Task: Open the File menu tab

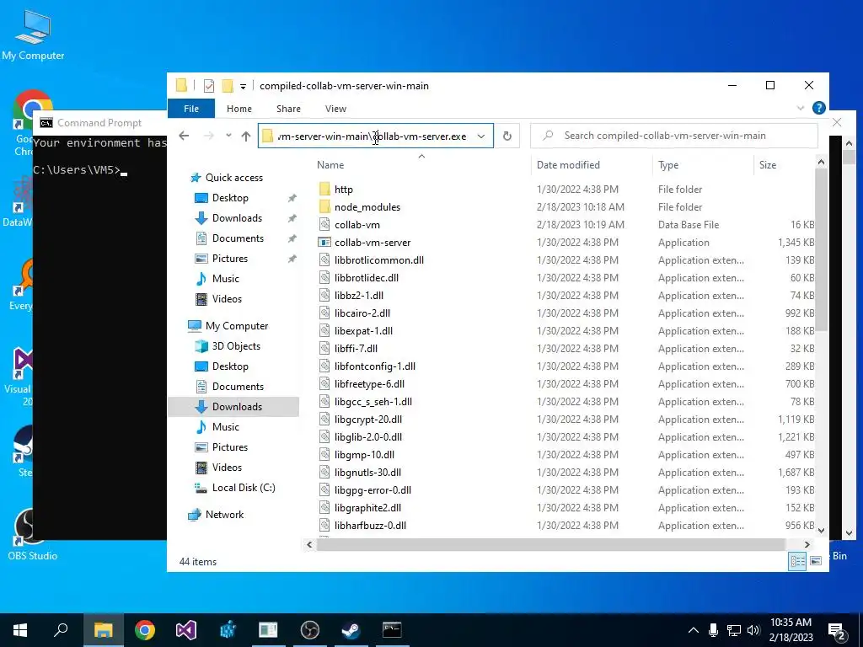Action: click(191, 109)
